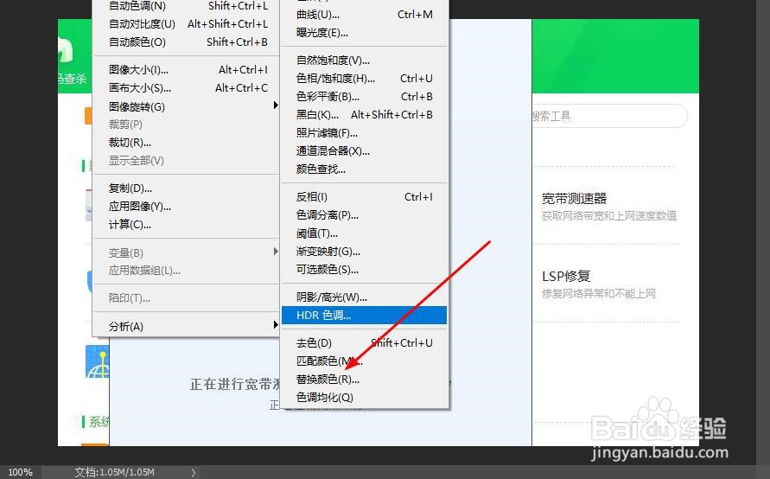Open 通道混合器(X)... adjustment
Screen dimensions: 770x479
[x=365, y=151]
